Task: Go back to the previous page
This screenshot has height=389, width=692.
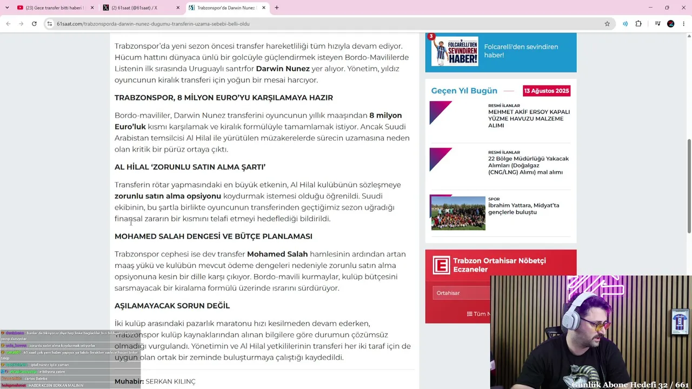Action: coord(8,24)
